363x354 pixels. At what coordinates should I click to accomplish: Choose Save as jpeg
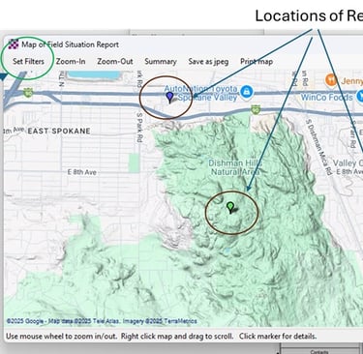(x=208, y=62)
